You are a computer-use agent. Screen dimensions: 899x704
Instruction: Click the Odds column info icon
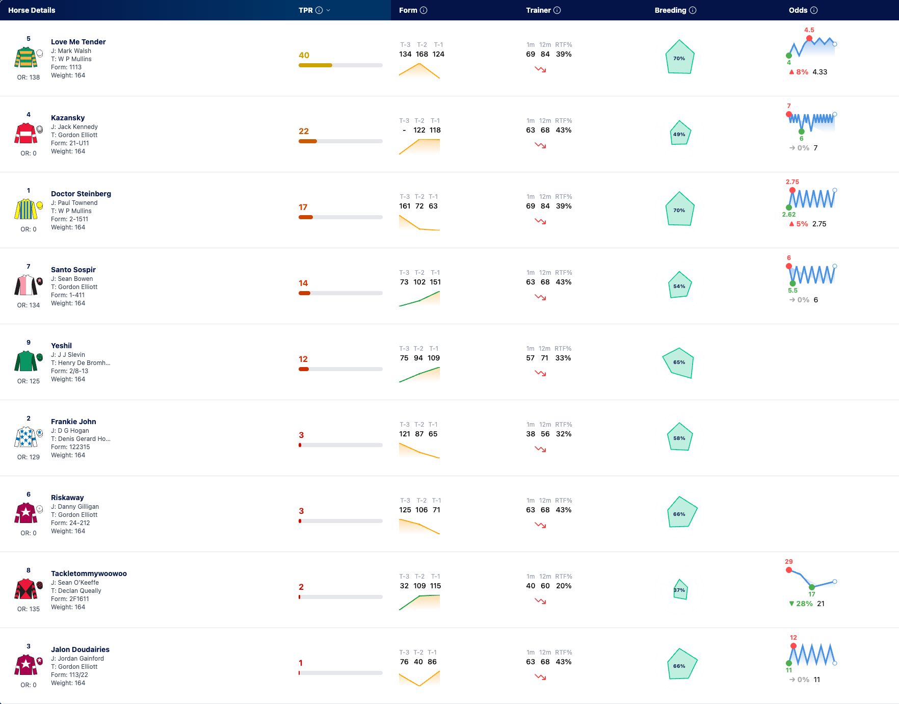pos(814,10)
